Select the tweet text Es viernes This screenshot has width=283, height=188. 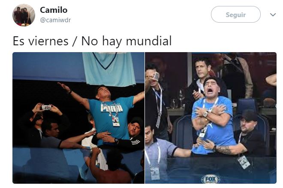click(41, 41)
